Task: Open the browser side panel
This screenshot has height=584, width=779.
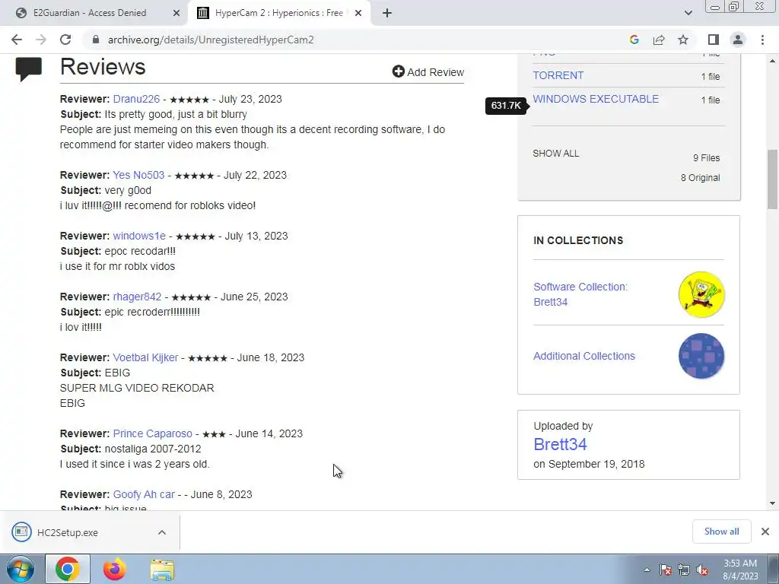Action: (714, 40)
